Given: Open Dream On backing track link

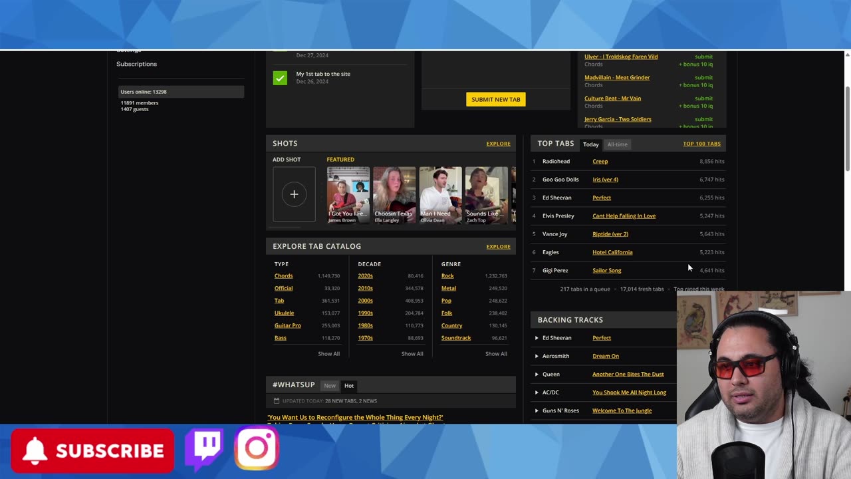Looking at the screenshot, I should [606, 356].
